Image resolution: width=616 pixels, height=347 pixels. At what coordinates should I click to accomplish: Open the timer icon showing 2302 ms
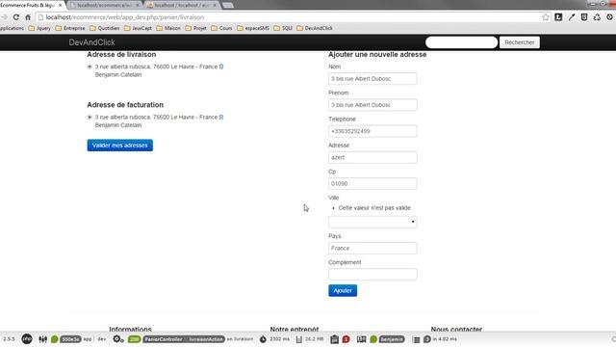[x=263, y=339]
